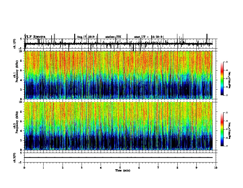The height and width of the screenshot is (188, 243).
Task: Click the ch.1 "Frequency (kHz)" axis label
Action: [x=17, y=71]
